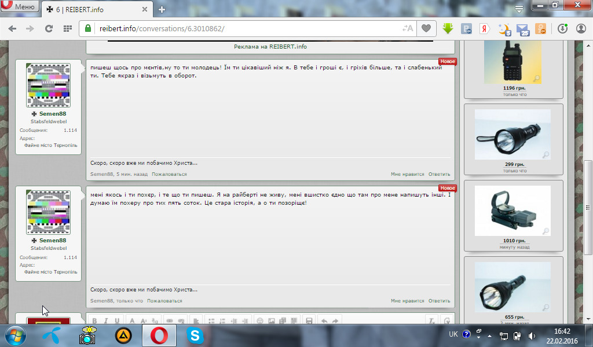
Task: Open the 'Semen88, 5 мин. назад' timestamp link
Action: coord(119,174)
